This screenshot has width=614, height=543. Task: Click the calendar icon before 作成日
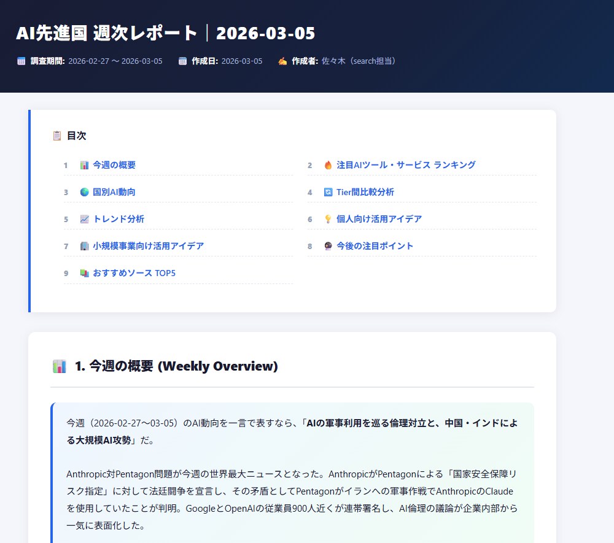[182, 61]
